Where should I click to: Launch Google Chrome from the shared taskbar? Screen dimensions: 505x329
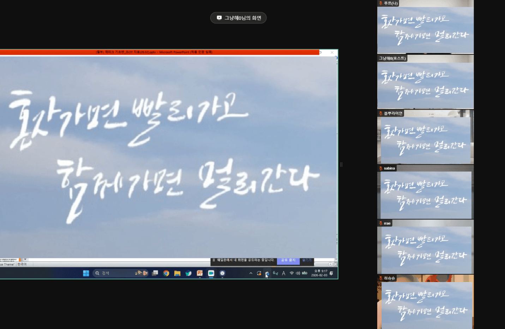point(166,273)
